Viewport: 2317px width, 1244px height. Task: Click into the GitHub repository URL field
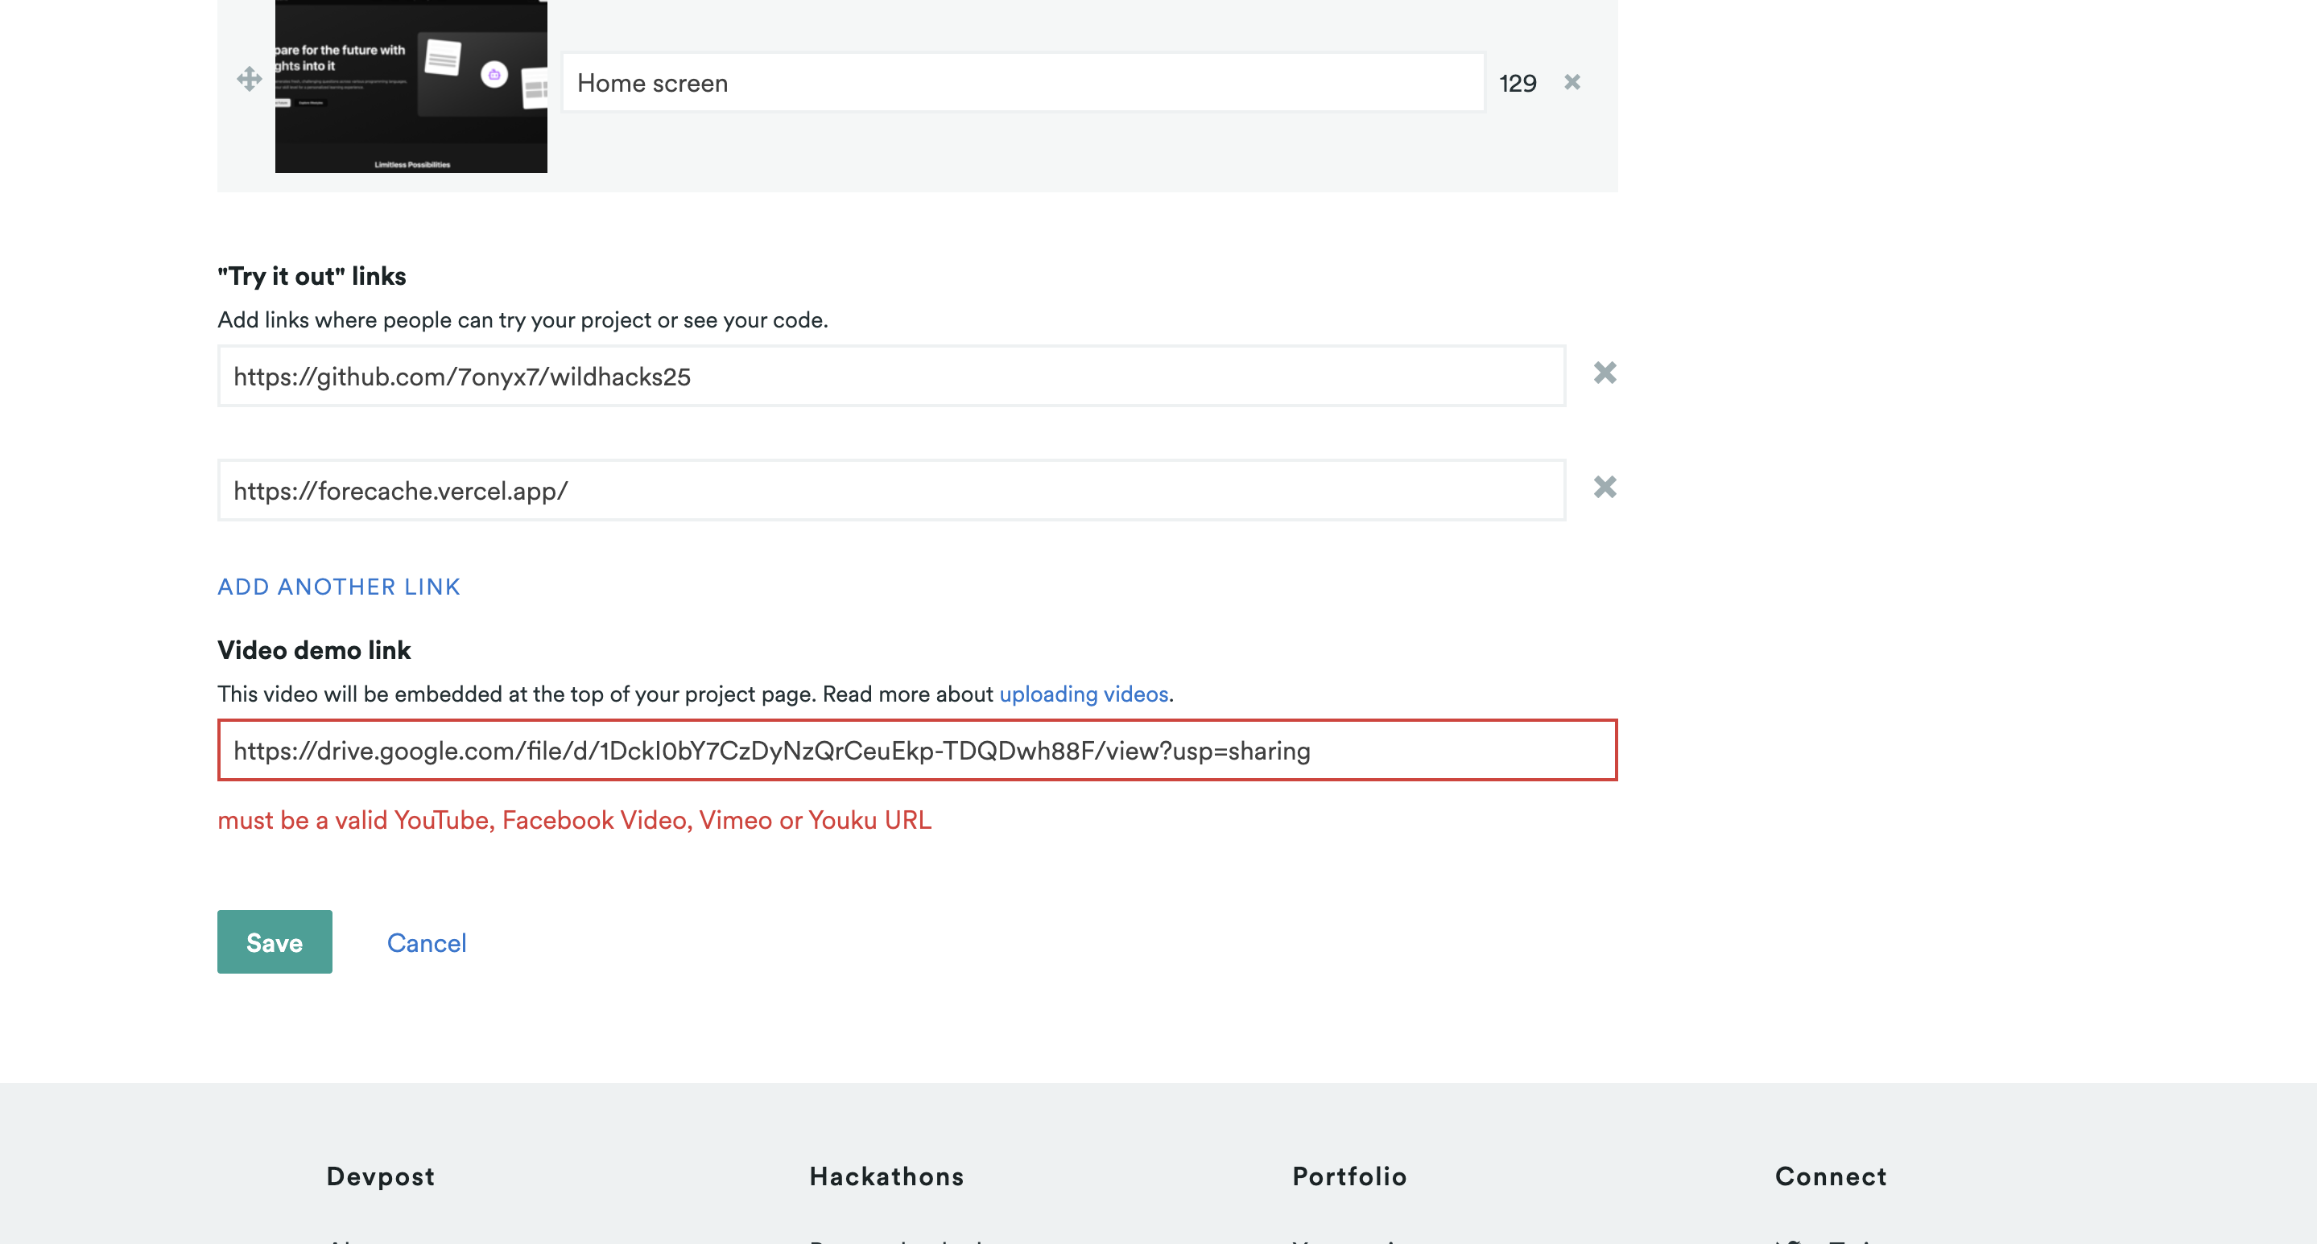tap(890, 377)
